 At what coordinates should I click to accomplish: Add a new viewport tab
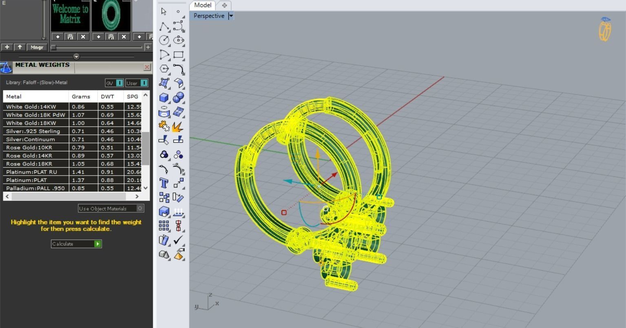224,5
